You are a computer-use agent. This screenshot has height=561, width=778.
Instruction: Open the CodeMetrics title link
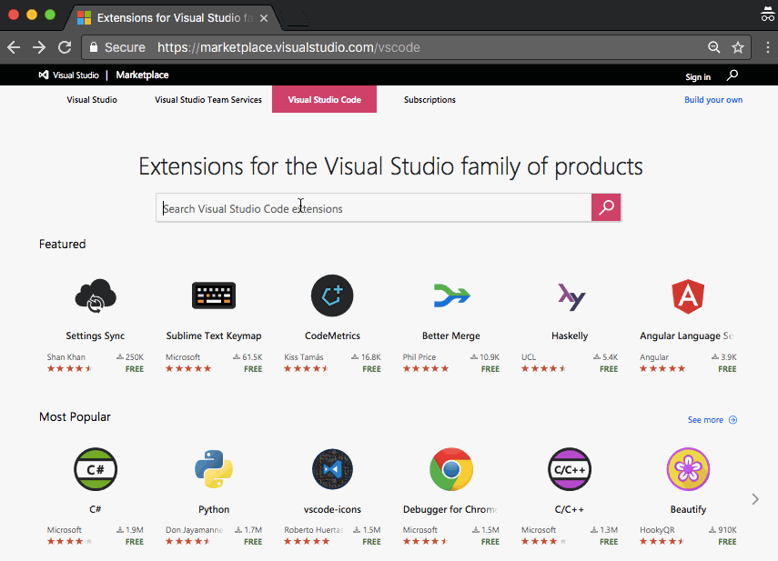332,336
